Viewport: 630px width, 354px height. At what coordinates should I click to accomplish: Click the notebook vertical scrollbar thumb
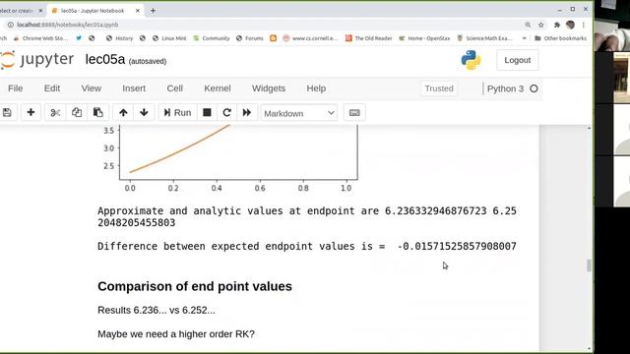coord(589,265)
